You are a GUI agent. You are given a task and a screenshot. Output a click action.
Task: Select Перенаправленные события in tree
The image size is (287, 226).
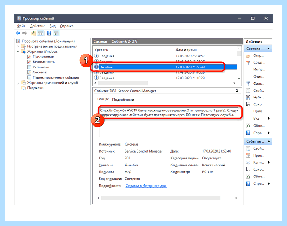(x=56, y=78)
